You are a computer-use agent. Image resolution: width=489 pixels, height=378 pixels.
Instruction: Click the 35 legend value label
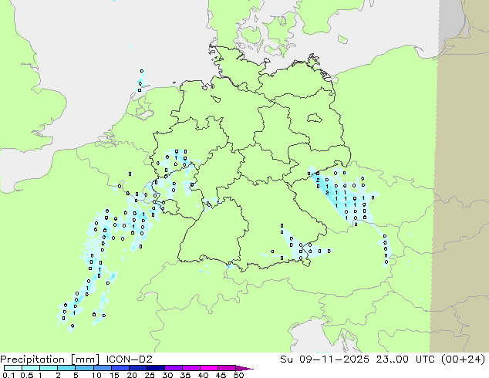tap(185, 375)
